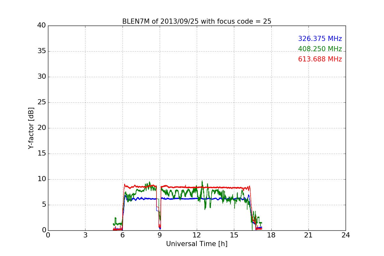Click y-axis tick label 35
Screen dimensions: 384x256
[42, 51]
